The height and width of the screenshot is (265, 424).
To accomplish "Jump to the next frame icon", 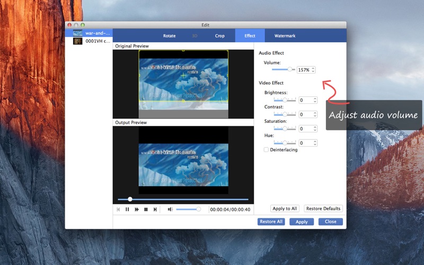I will pyautogui.click(x=155, y=209).
